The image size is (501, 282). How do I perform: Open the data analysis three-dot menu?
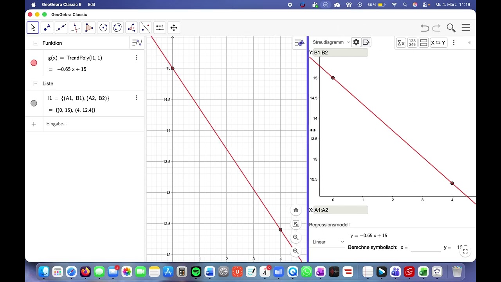tap(454, 43)
